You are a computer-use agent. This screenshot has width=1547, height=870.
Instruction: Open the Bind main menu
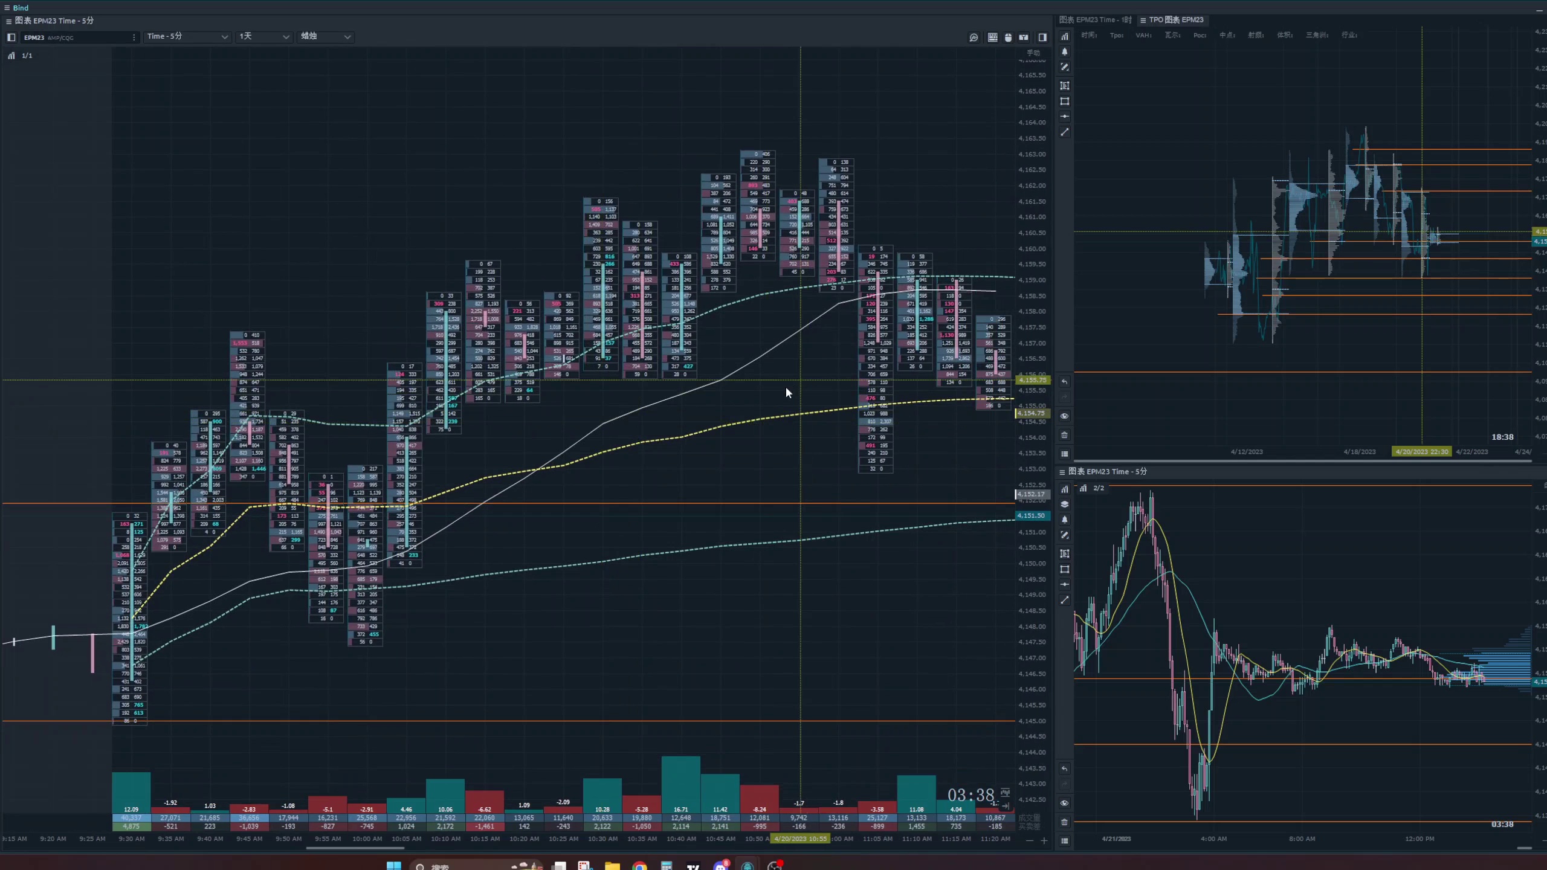click(x=16, y=8)
